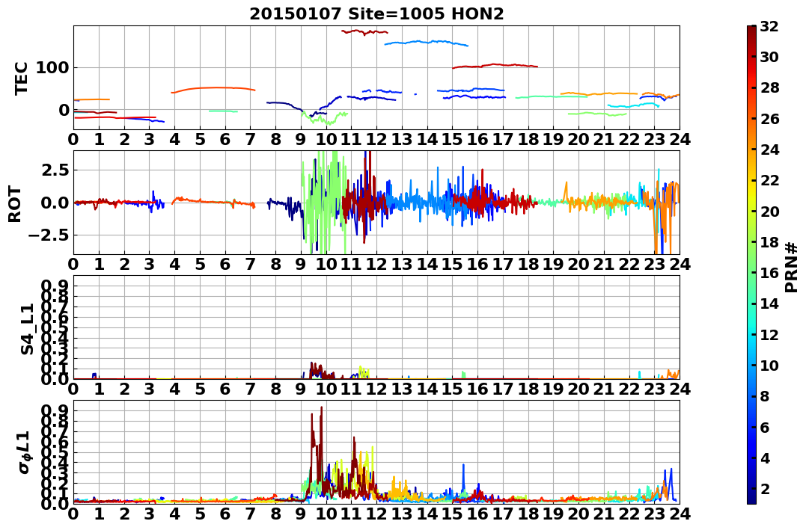Click hour tick '4' under the TEC plot
Viewport: 806px width, 530px height.
coord(175,139)
